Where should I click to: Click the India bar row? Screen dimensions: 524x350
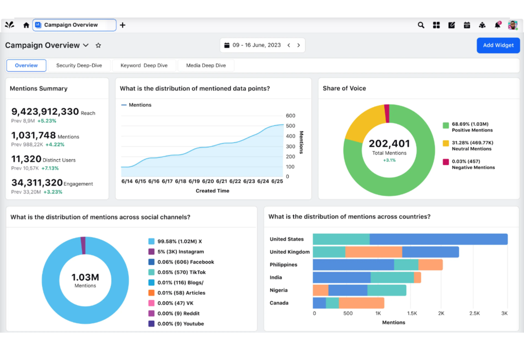point(367,278)
